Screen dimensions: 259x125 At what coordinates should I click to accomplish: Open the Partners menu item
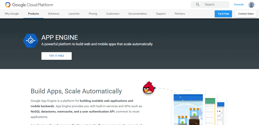[x=180, y=14]
